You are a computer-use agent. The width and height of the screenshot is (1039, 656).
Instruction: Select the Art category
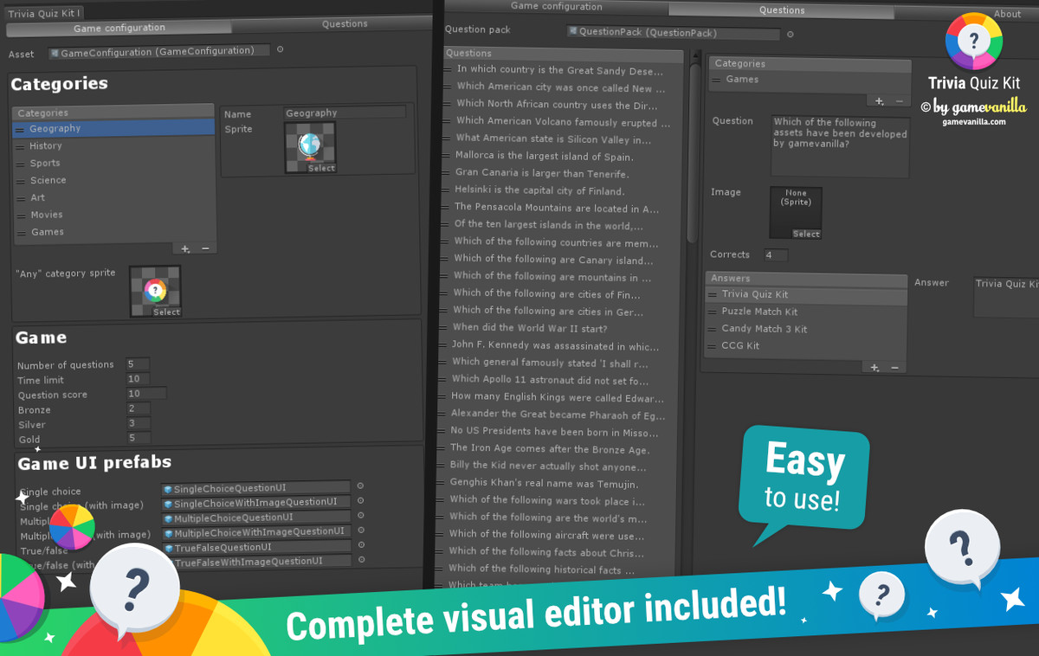[x=113, y=198]
